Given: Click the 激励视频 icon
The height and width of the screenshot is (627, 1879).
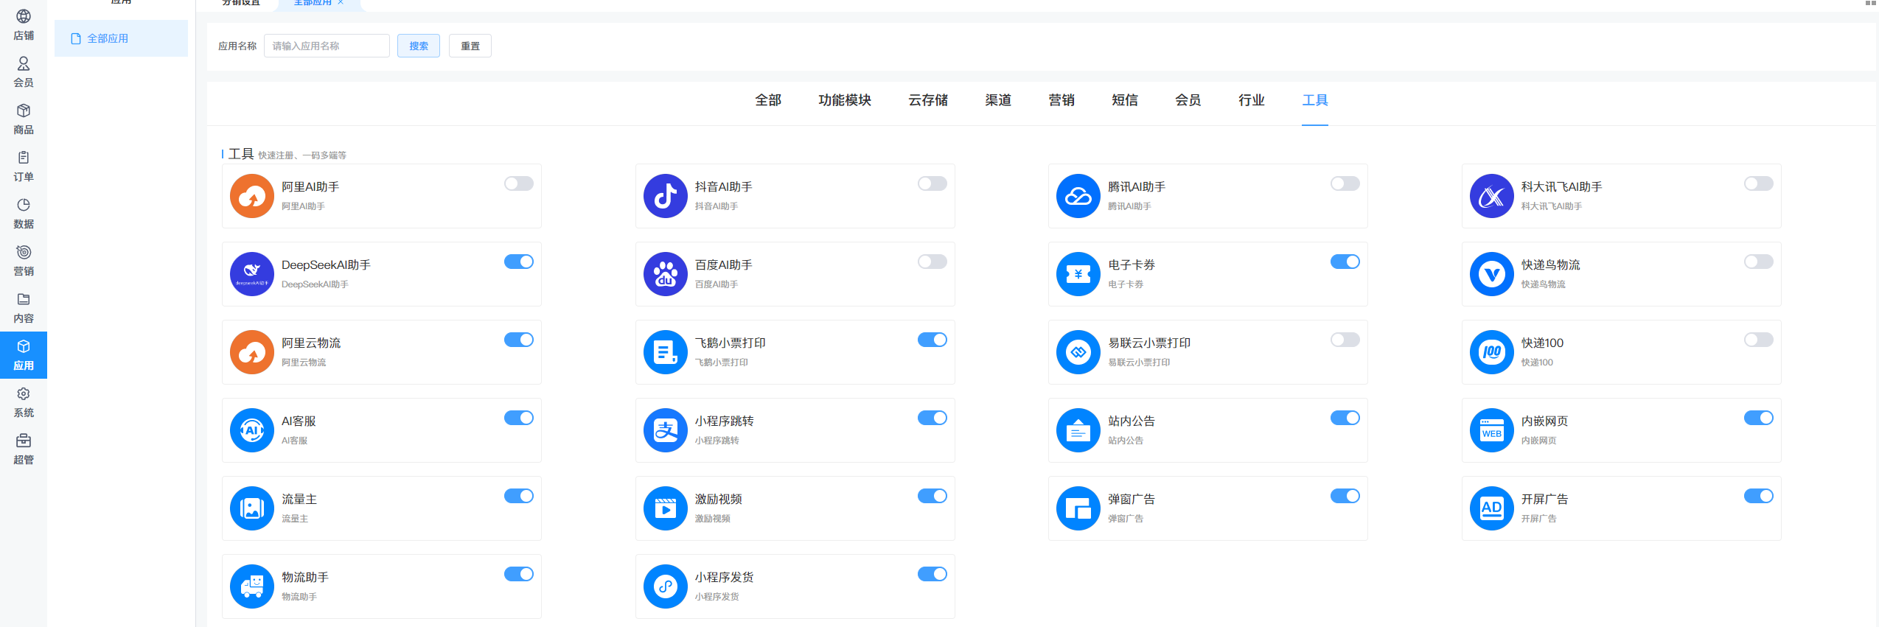Looking at the screenshot, I should tap(666, 508).
